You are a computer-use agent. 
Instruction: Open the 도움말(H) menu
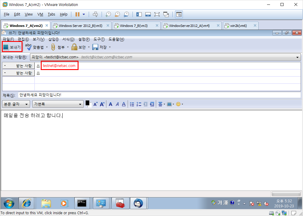pyautogui.click(x=116, y=39)
